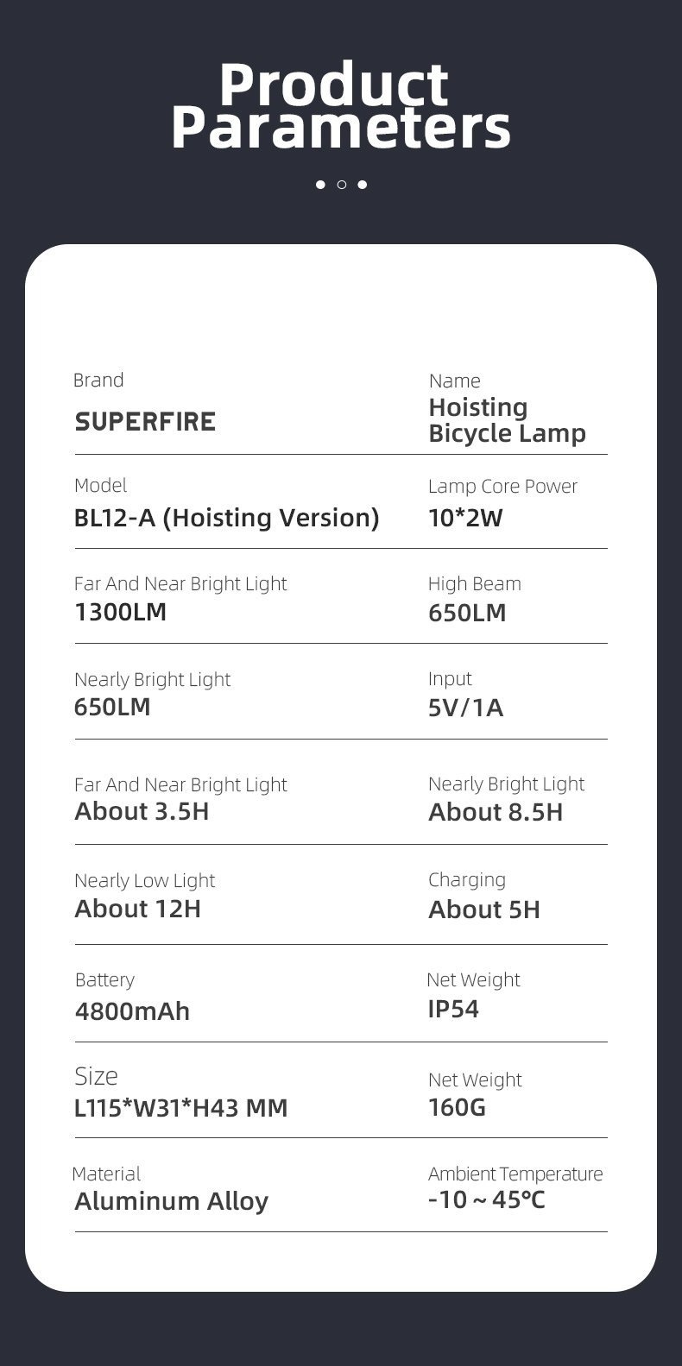Image resolution: width=682 pixels, height=1366 pixels.
Task: Click the Hoisting Bicycle Lamp name
Action: point(507,420)
